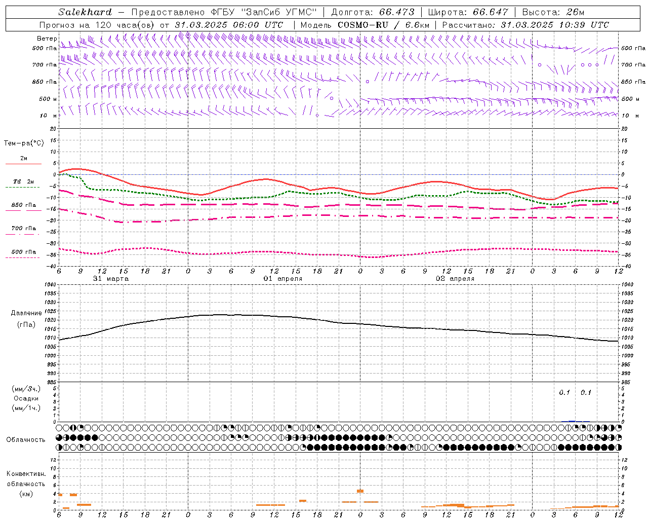Image resolution: width=648 pixels, height=519 pixels.
Task: Click the 2м temperature legend label
Action: click(24, 159)
